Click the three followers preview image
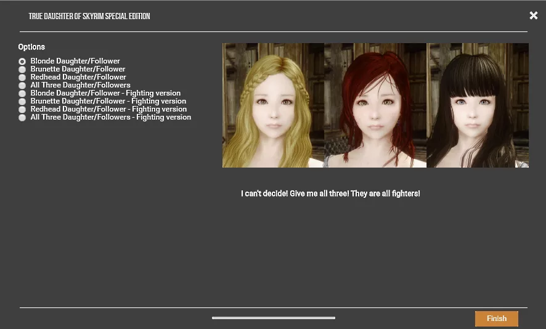The width and height of the screenshot is (546, 329). coord(375,105)
